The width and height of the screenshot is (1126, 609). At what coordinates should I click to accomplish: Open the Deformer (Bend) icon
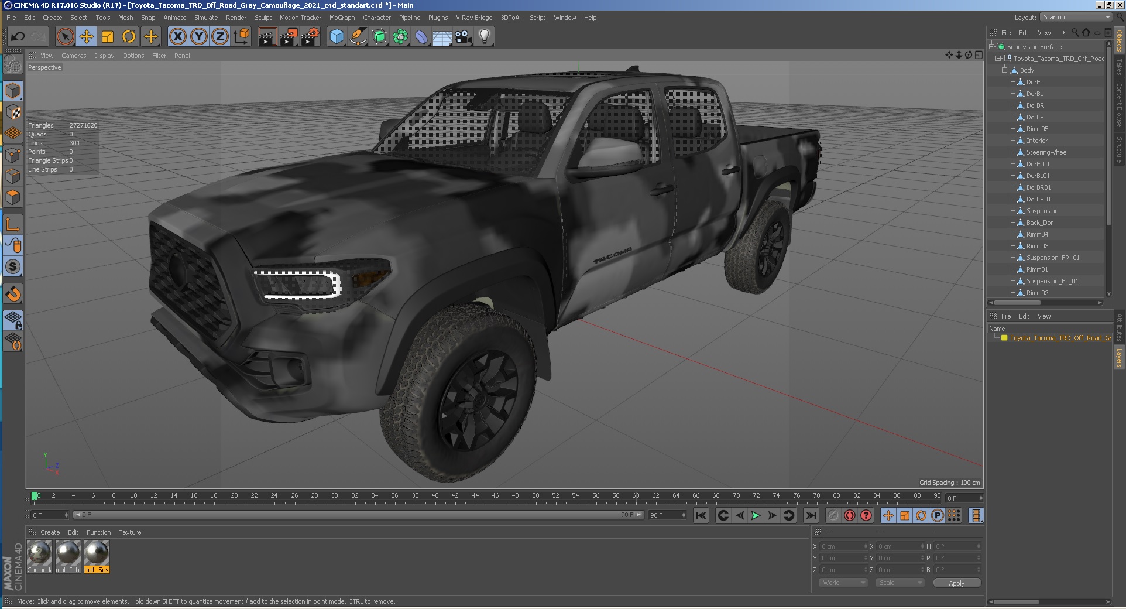coord(421,37)
